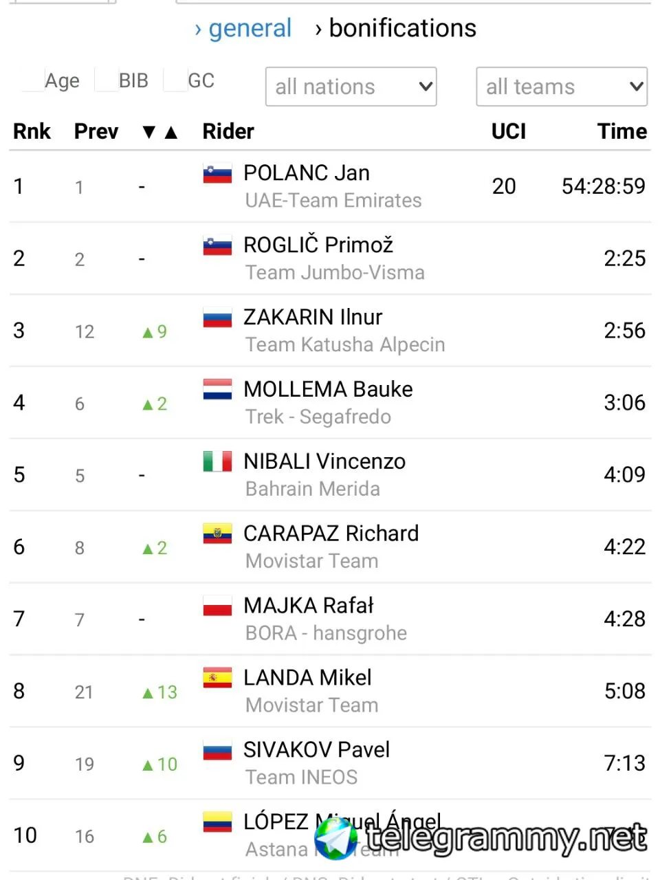Select the bonifications tab

point(402,28)
